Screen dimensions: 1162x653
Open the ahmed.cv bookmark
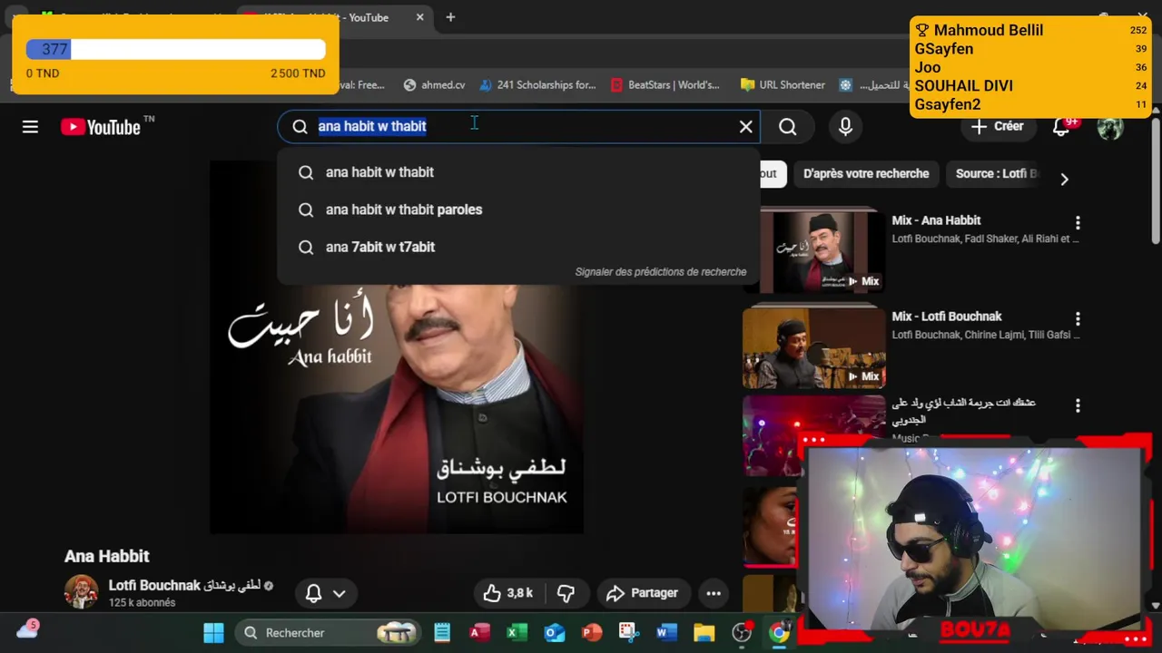pyautogui.click(x=434, y=85)
